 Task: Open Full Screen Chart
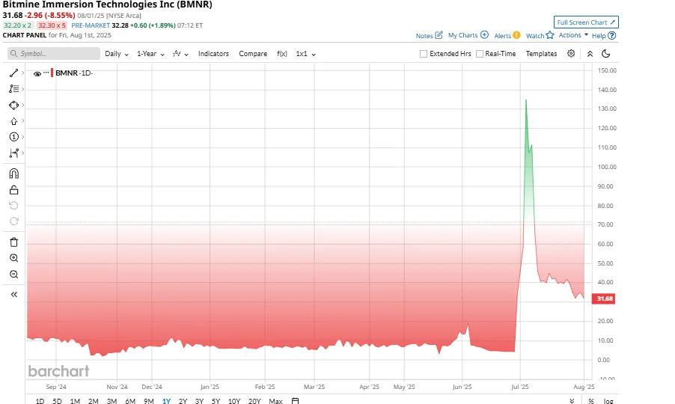pyautogui.click(x=586, y=22)
